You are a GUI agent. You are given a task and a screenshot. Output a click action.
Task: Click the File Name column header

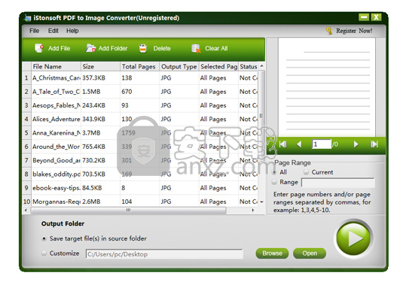56,66
